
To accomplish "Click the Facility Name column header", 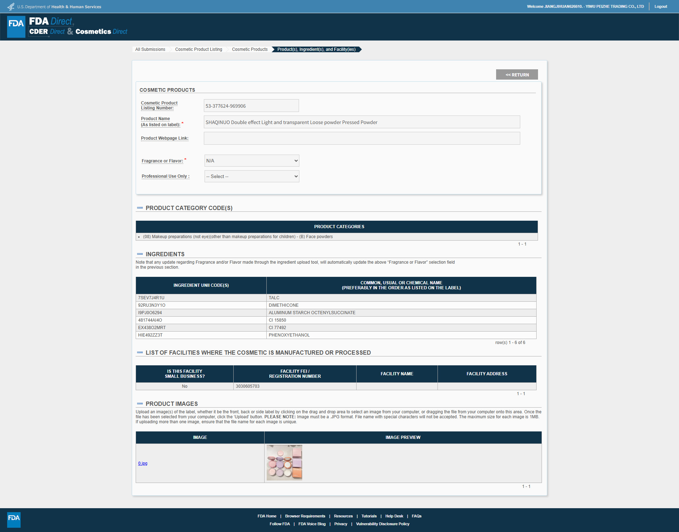I will point(397,374).
